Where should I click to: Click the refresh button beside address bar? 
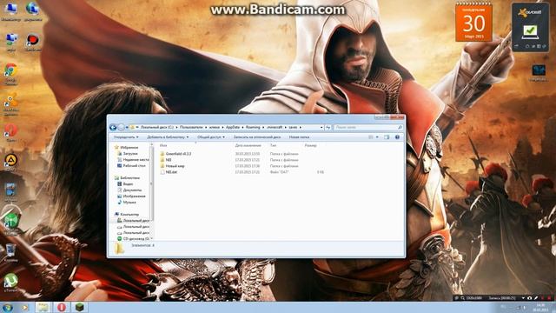pos(328,128)
